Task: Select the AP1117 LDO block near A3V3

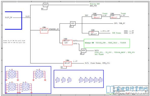Action: pyautogui.click(x=67, y=43)
